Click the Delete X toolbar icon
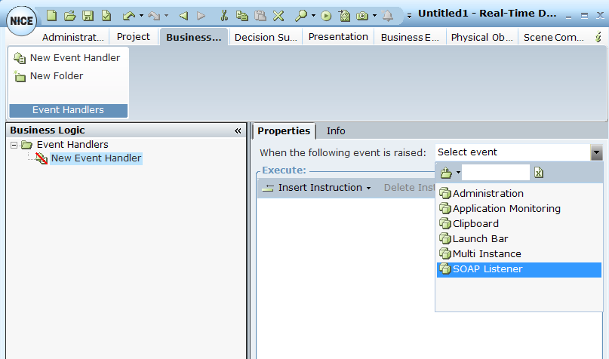609x359 pixels. click(278, 15)
